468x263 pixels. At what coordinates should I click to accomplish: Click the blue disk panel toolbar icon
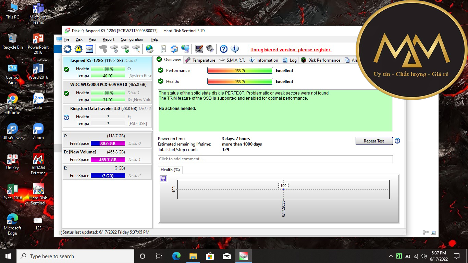click(89, 49)
